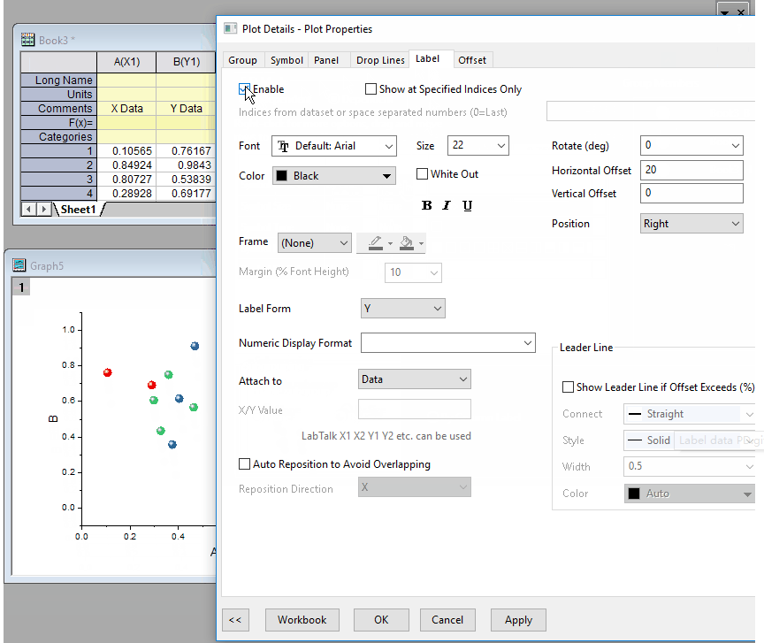Viewport: 764px width, 643px height.
Task: Click the Vertical Offset input field
Action: (x=691, y=193)
